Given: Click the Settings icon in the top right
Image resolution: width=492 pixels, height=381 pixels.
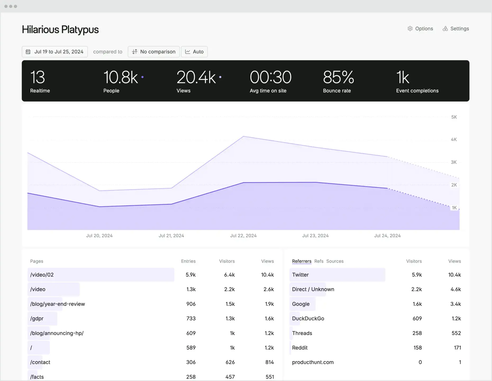Looking at the screenshot, I should (445, 28).
